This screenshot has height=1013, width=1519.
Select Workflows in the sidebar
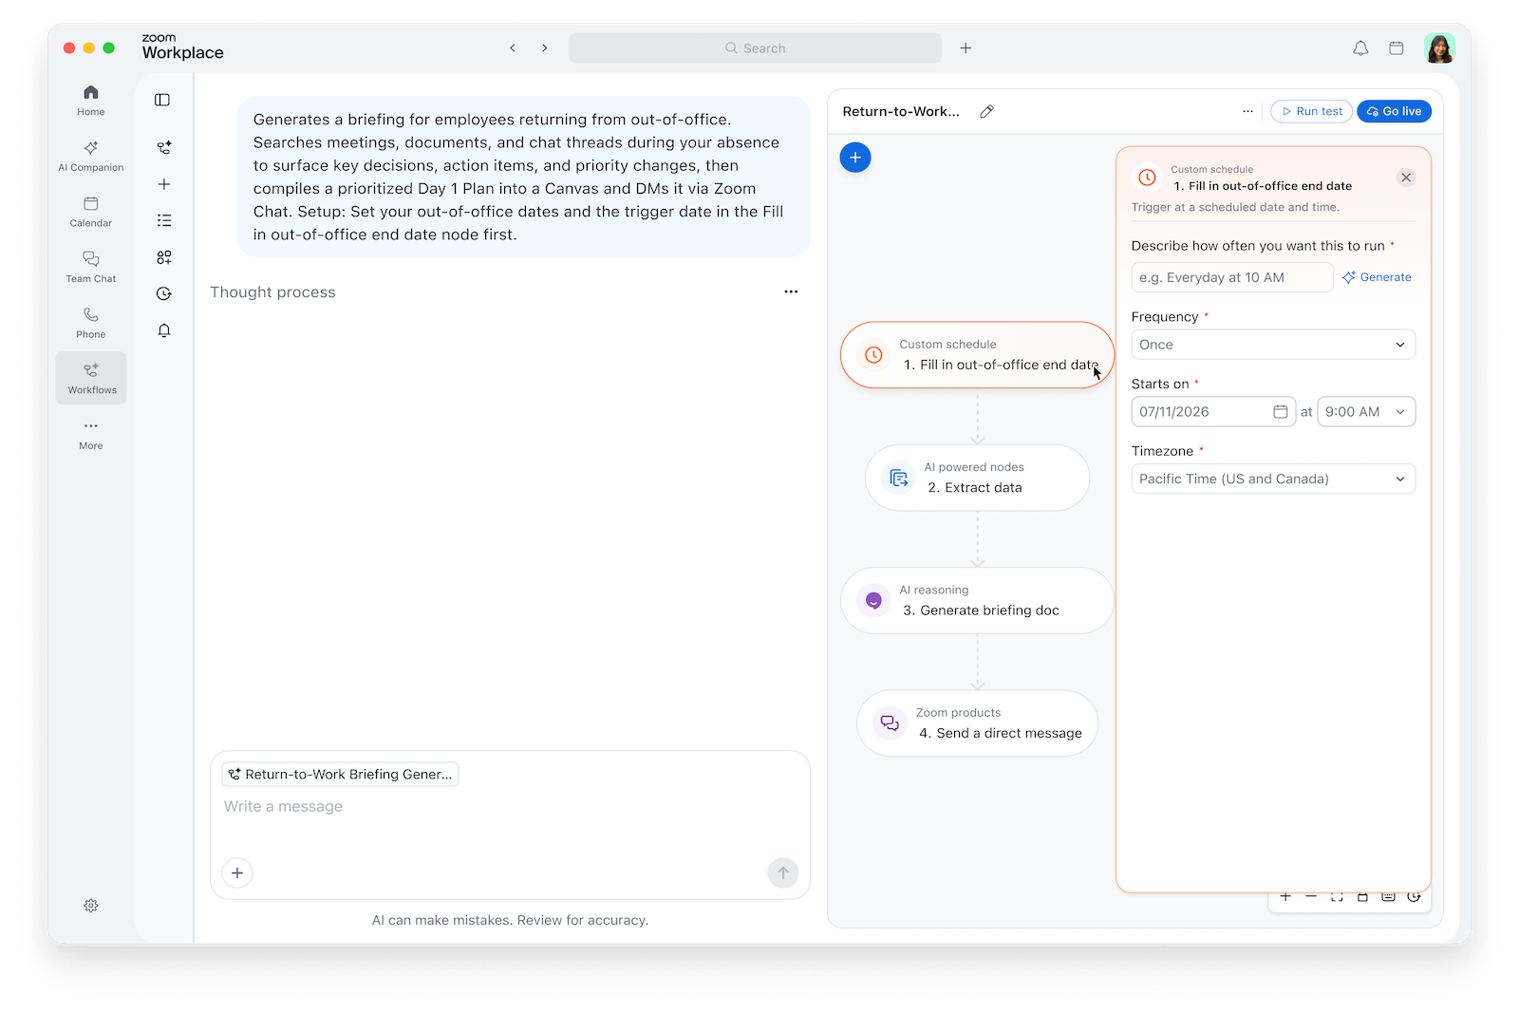[91, 378]
